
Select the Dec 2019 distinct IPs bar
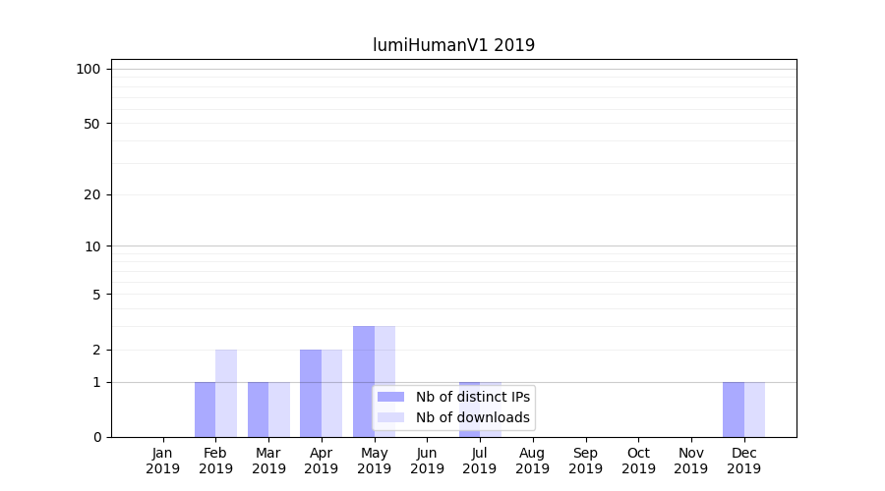pos(734,409)
